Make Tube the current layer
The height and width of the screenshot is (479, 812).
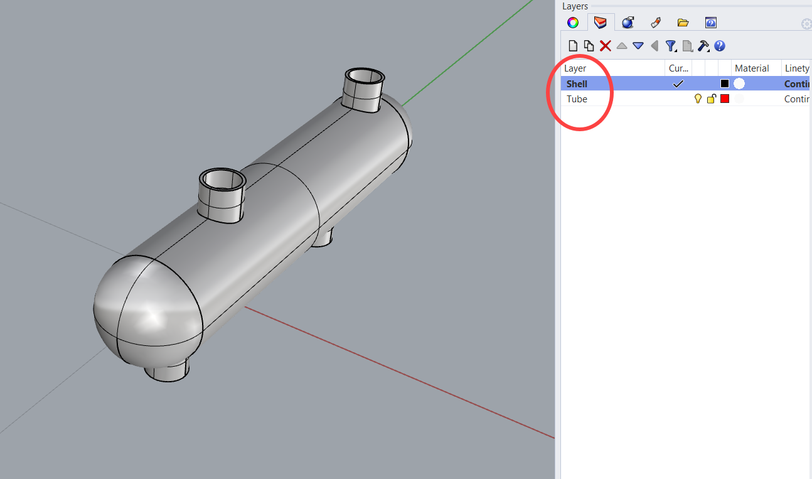(x=678, y=99)
